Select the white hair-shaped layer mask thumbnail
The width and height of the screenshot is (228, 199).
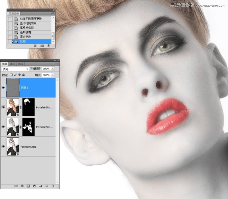point(28,107)
